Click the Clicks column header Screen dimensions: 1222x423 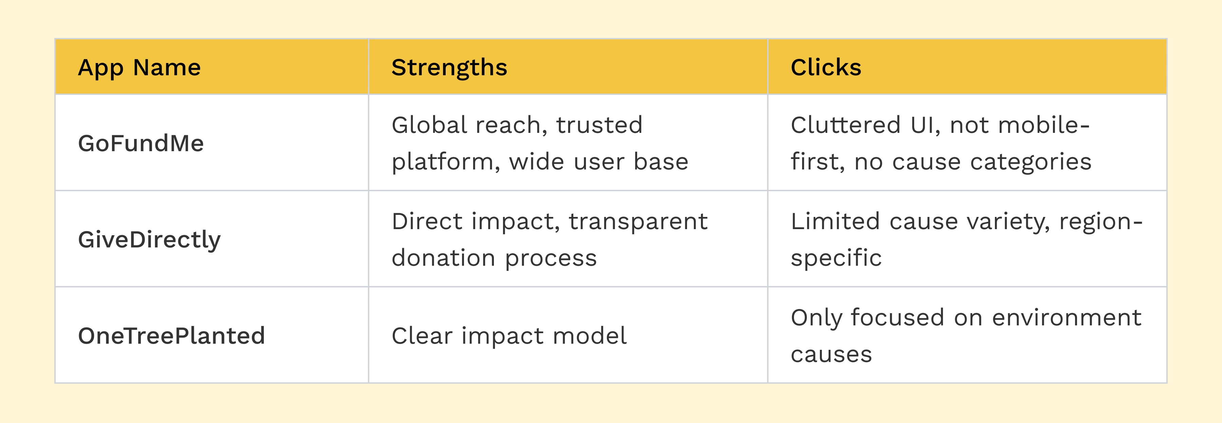pyautogui.click(x=826, y=67)
